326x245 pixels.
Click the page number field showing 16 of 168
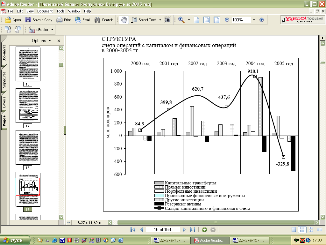tap(163, 230)
